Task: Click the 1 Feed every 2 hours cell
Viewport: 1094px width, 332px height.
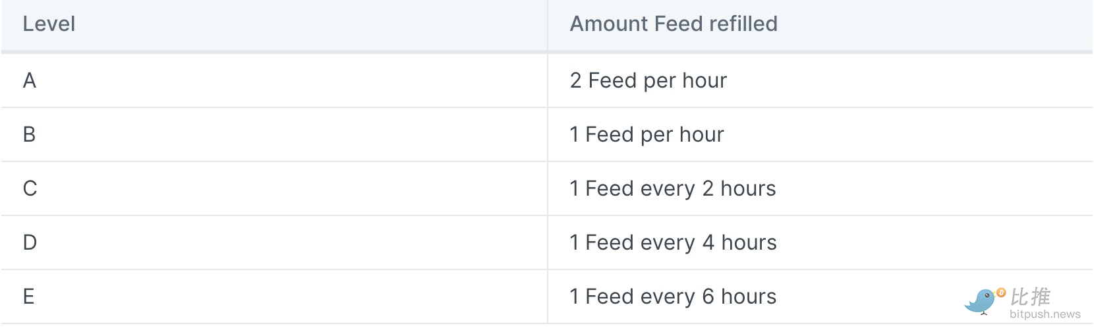Action: tap(820, 188)
